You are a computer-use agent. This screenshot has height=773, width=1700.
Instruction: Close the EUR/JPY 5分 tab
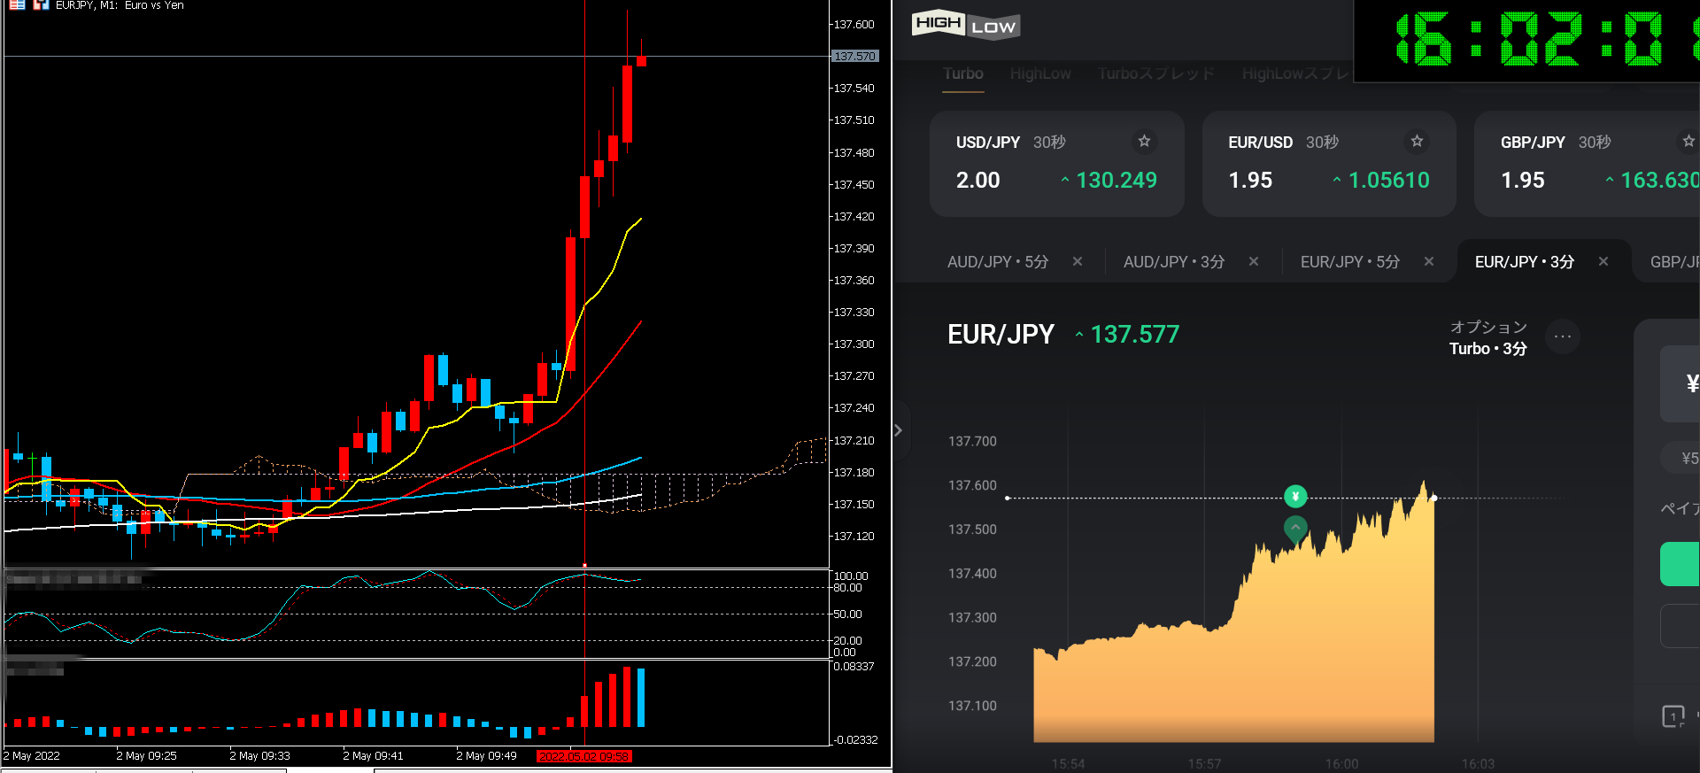click(1429, 262)
